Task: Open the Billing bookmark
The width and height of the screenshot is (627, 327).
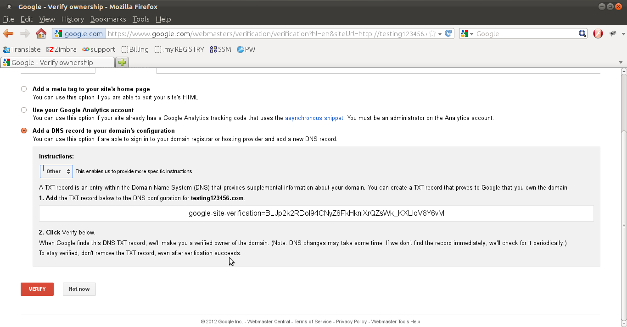Action: tap(135, 49)
